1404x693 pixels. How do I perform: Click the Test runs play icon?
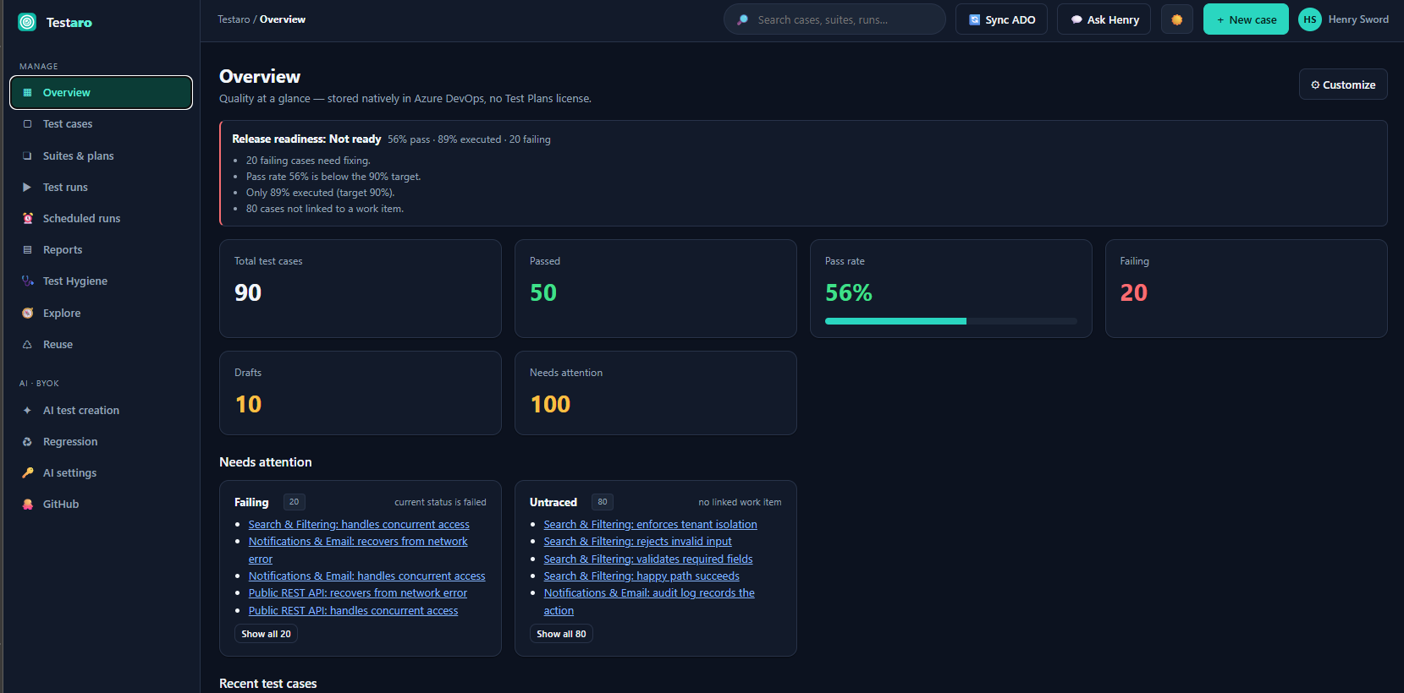[x=27, y=188]
